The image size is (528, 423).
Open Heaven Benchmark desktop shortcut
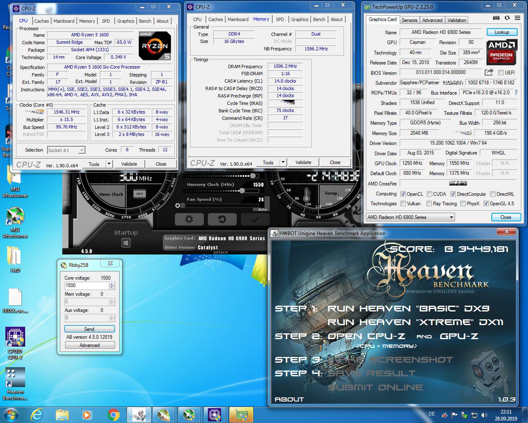click(x=15, y=383)
